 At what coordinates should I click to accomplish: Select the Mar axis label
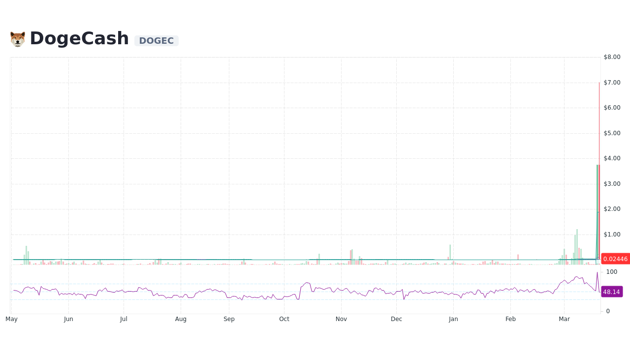(564, 319)
